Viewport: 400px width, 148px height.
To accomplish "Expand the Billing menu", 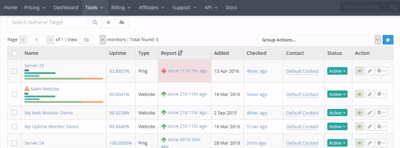I will 121,8.
